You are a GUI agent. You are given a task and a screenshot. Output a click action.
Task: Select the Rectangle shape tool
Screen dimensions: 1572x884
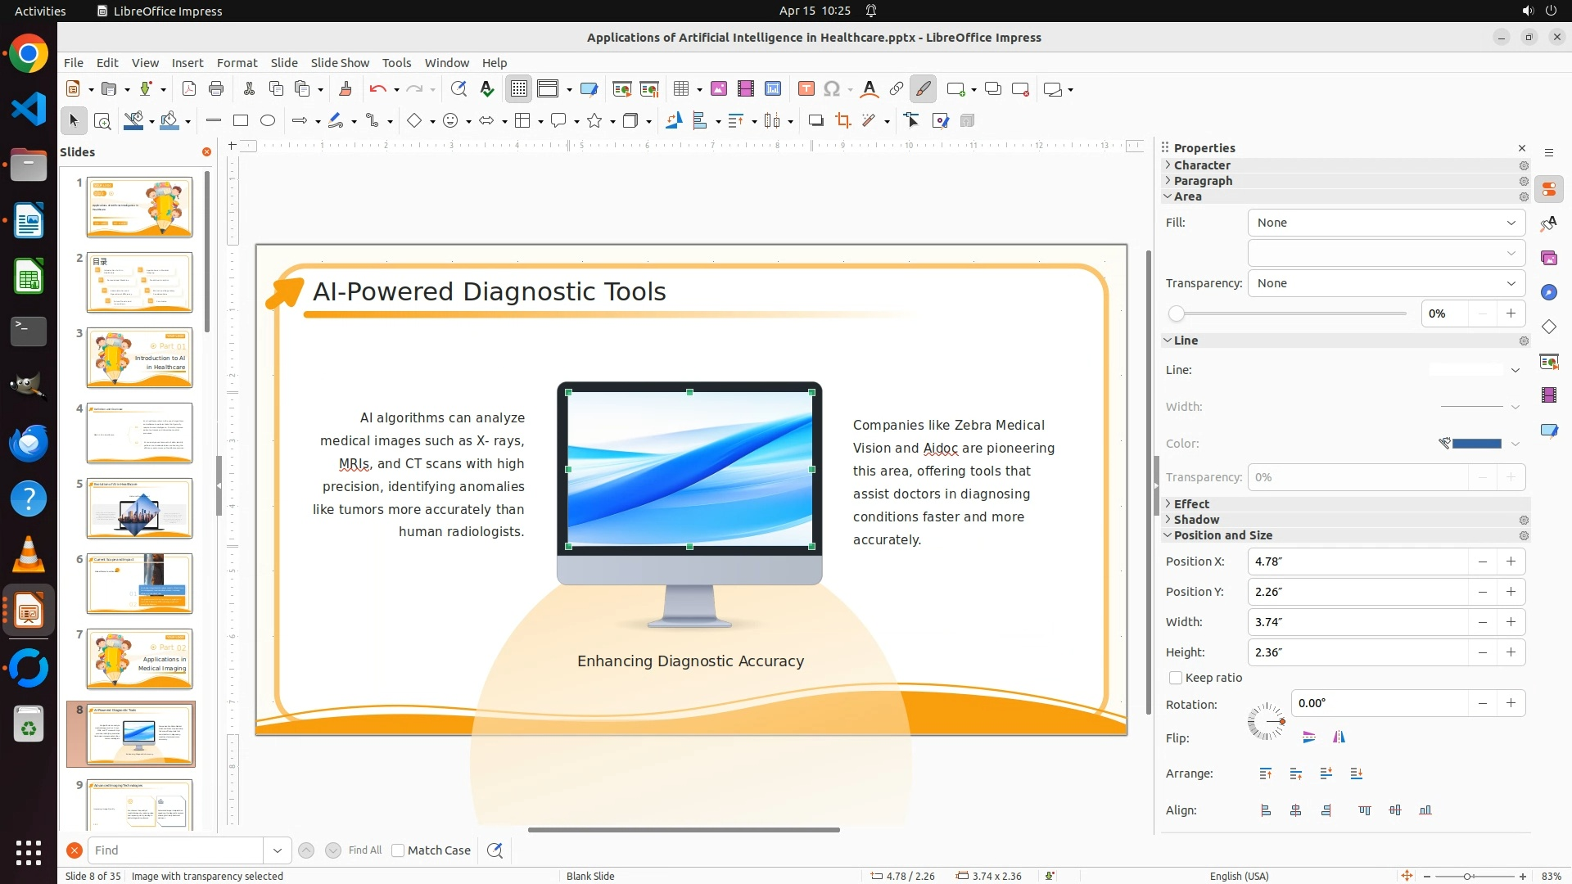[241, 121]
